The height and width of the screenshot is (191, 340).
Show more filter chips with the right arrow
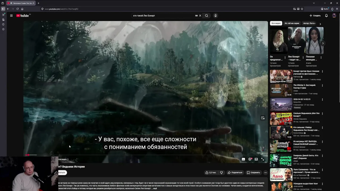[x=320, y=24]
